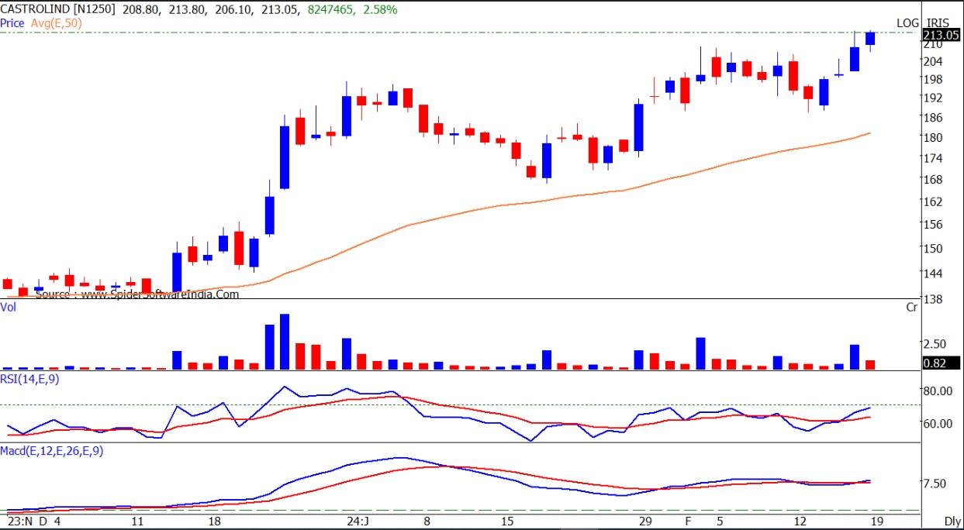Viewport: 964px width, 530px height.
Task: Click the LOG scale label
Action: click(x=907, y=23)
